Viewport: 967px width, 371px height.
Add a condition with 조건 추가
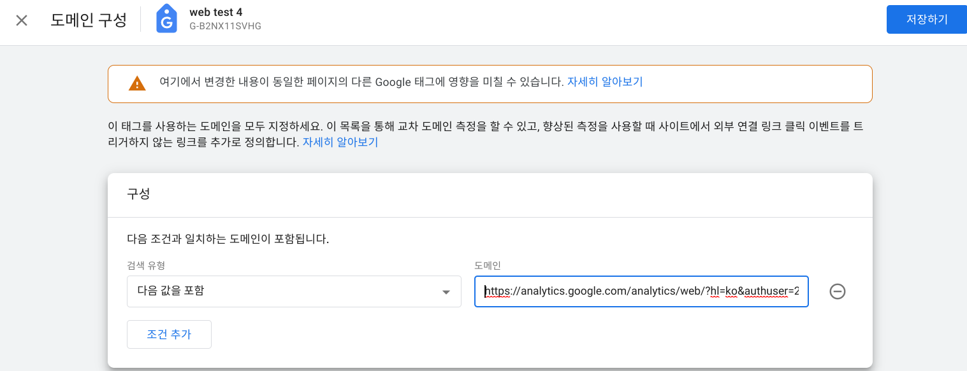point(169,334)
